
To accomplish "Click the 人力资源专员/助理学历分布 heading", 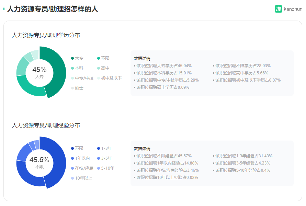I will coord(46,35).
